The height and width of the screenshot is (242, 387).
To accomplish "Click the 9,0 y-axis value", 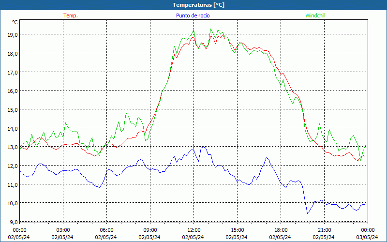I will pos(14,222).
